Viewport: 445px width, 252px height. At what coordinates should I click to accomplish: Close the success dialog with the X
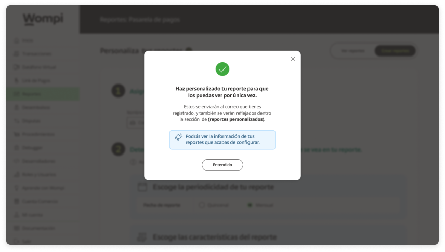(x=293, y=59)
